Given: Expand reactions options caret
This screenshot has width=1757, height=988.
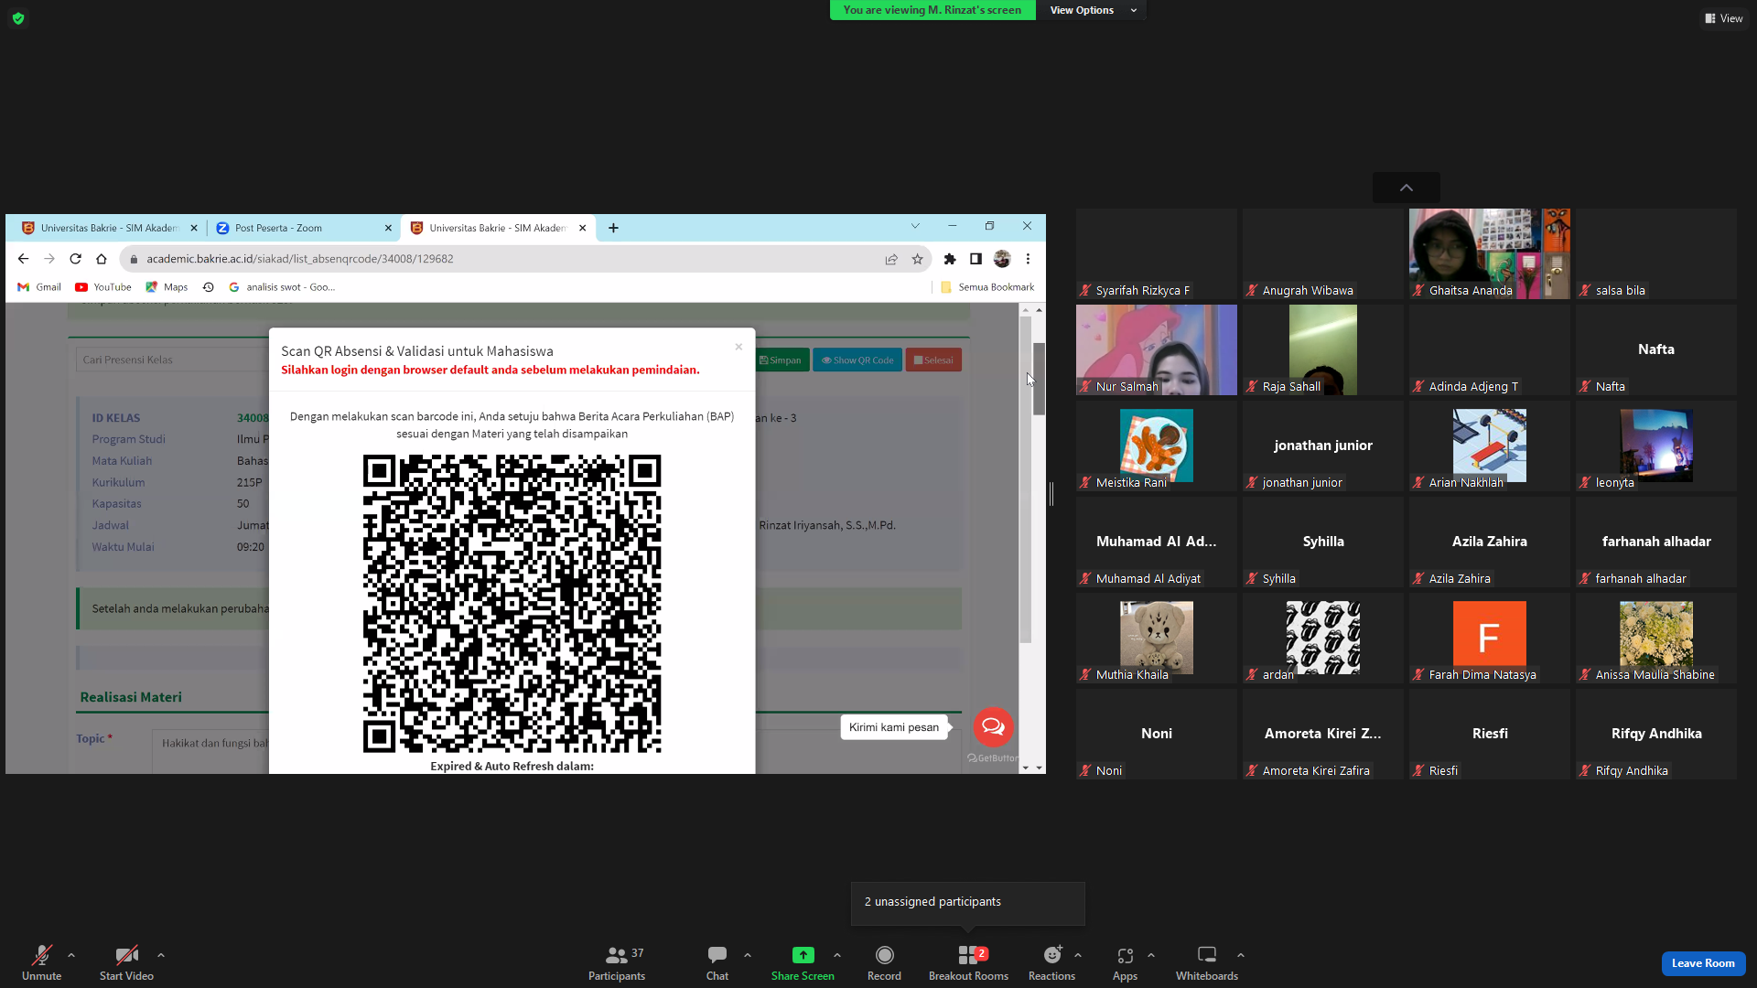Looking at the screenshot, I should (x=1078, y=955).
